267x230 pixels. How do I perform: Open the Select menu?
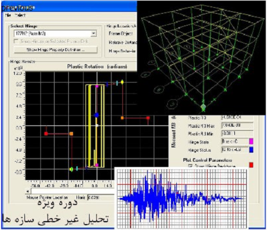coord(20,15)
